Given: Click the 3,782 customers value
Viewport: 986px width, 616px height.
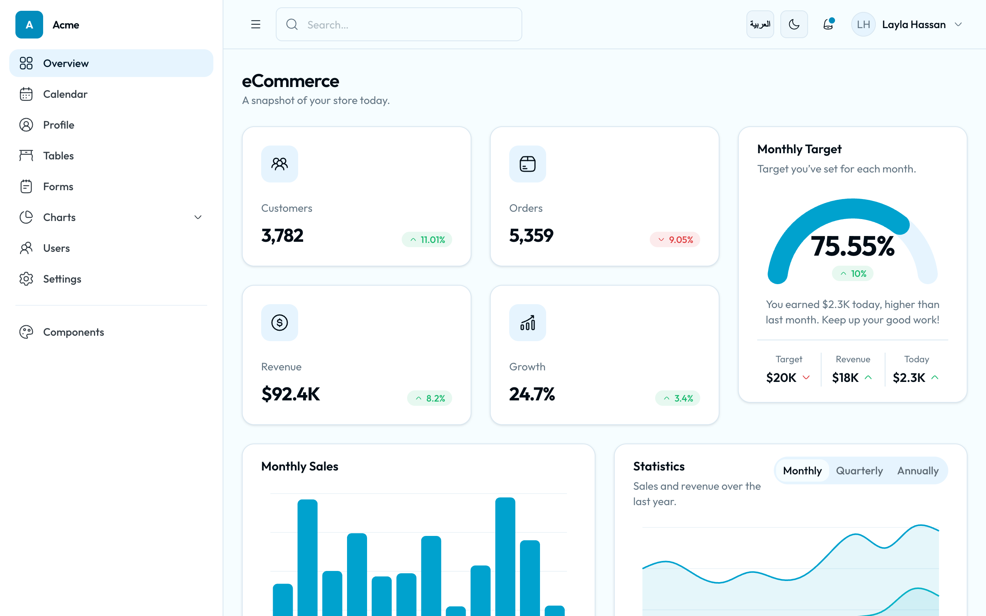Looking at the screenshot, I should pos(282,236).
